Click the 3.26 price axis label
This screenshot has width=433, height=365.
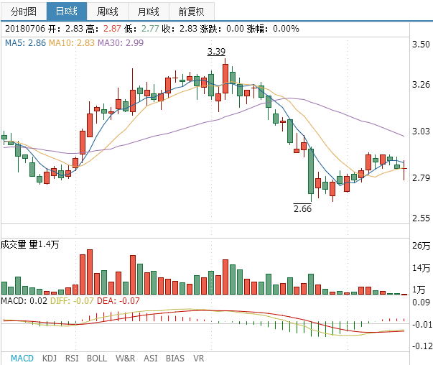coord(421,84)
